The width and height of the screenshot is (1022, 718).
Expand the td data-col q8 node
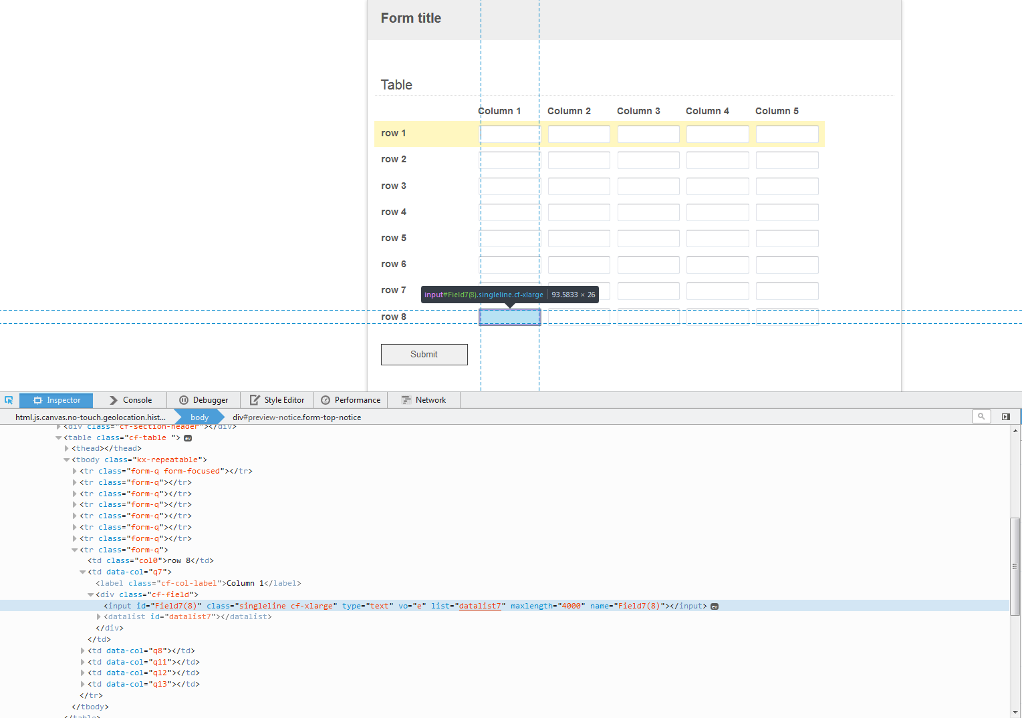click(x=82, y=651)
